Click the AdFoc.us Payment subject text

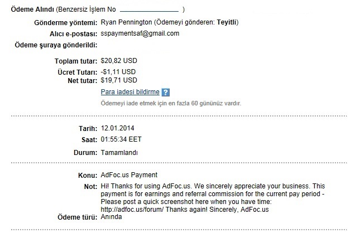pos(129,175)
